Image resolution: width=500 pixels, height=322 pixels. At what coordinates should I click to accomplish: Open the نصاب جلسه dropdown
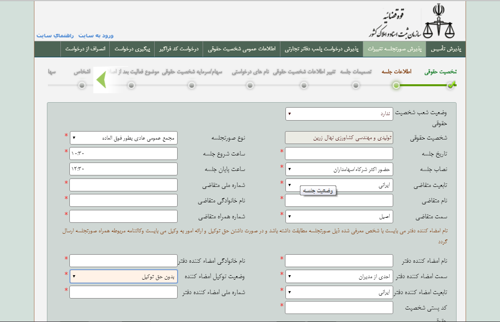(x=339, y=169)
